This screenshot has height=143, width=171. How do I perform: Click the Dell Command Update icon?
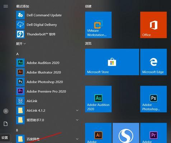20,15
